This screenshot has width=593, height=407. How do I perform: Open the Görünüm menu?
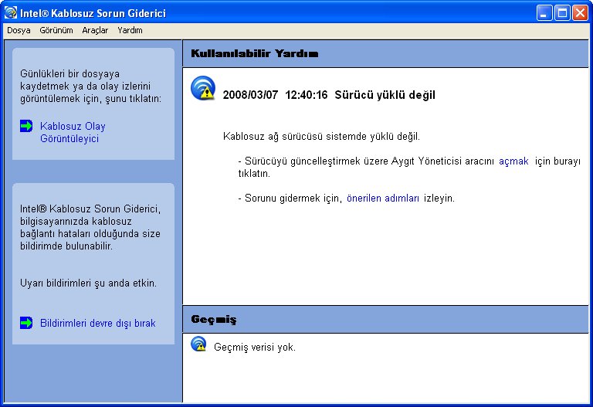pyautogui.click(x=56, y=30)
